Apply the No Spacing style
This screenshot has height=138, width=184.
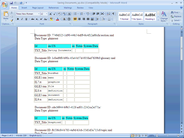click(x=137, y=16)
